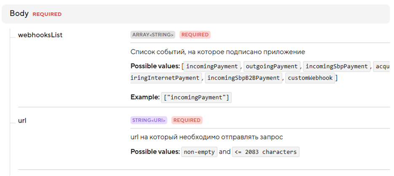The width and height of the screenshot is (394, 176).
Task: Click the REQUIRED badge for webhooksList
Action: 195,35
